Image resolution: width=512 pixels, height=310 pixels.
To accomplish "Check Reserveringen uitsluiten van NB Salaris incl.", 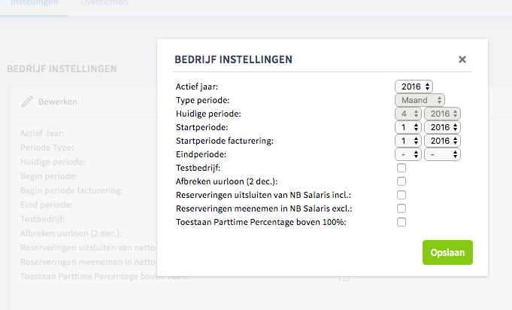I will coord(401,195).
